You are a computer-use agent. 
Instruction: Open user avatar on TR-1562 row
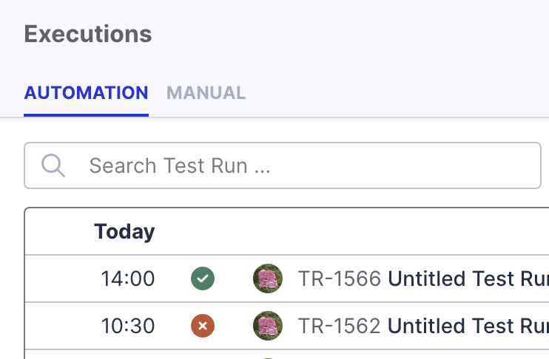pos(267,326)
